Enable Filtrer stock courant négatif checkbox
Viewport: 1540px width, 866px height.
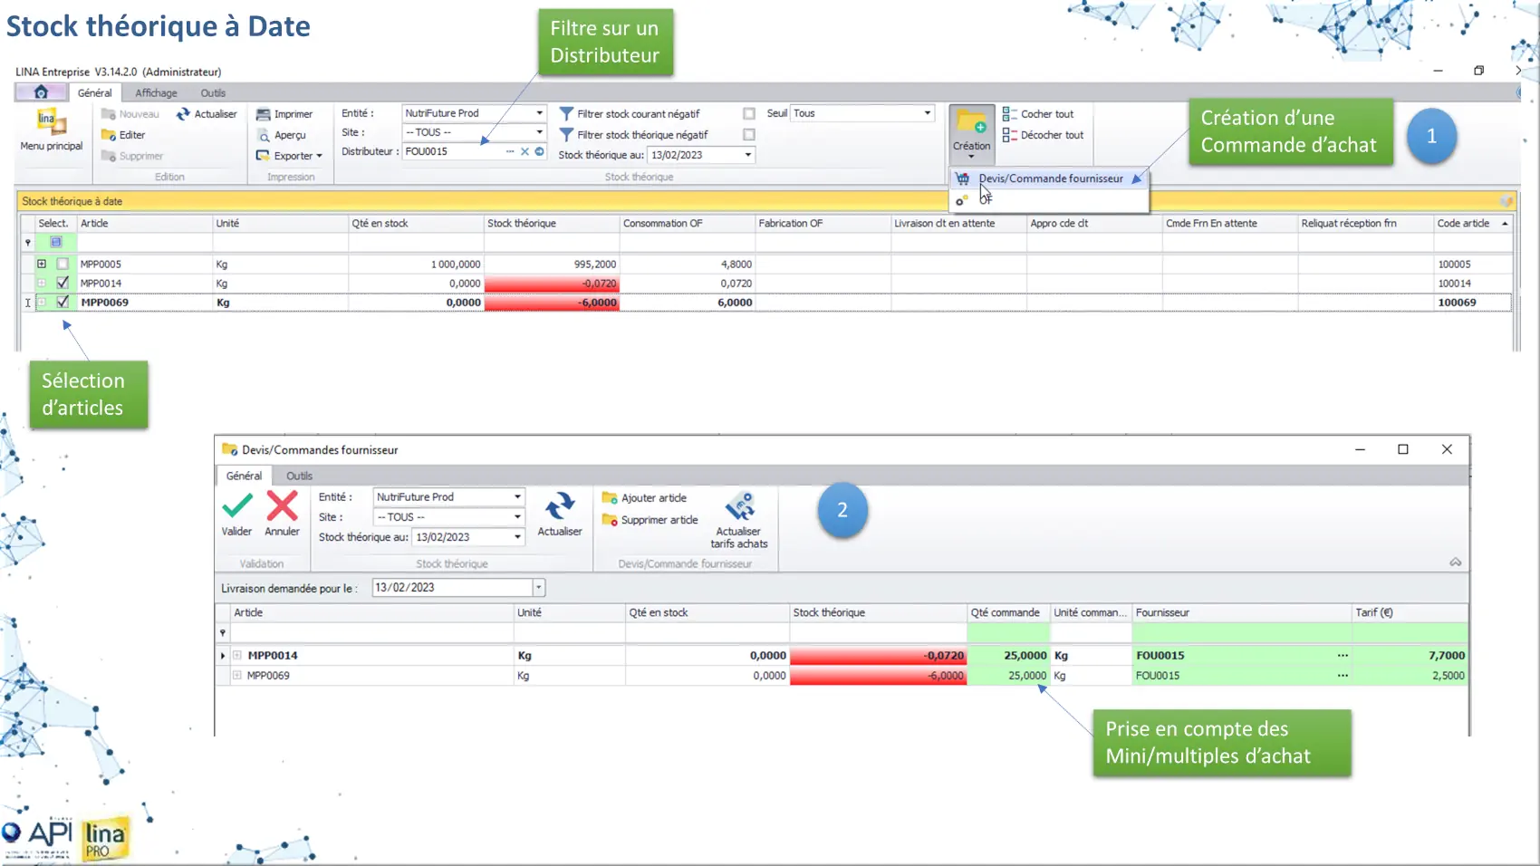click(x=749, y=114)
